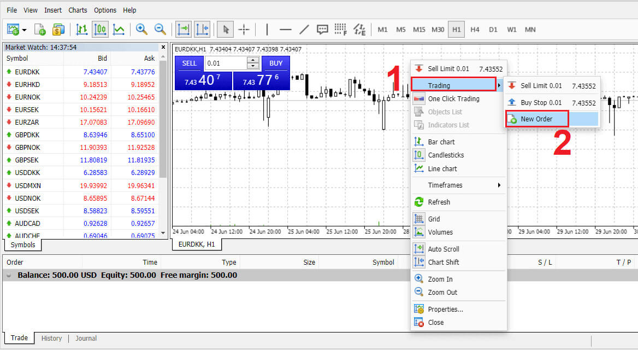Choose New Order from Trading submenu
This screenshot has width=638, height=350.
coord(536,119)
